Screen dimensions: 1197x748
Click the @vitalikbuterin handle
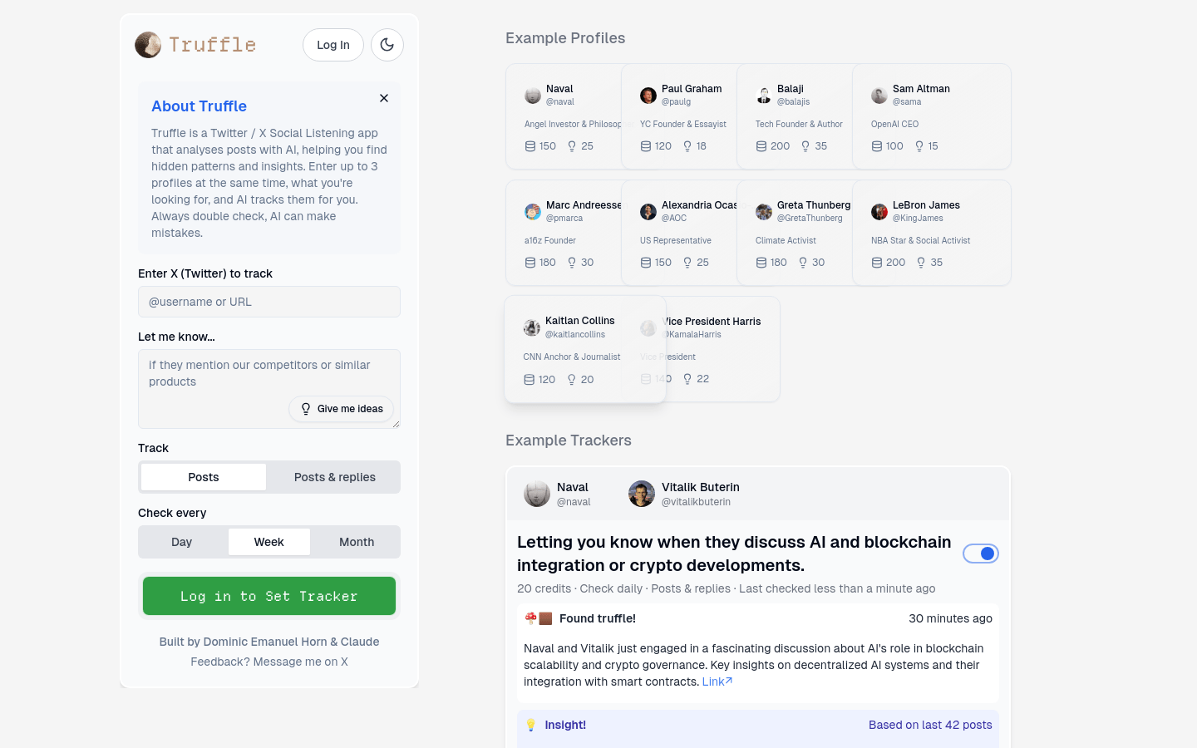point(696,502)
